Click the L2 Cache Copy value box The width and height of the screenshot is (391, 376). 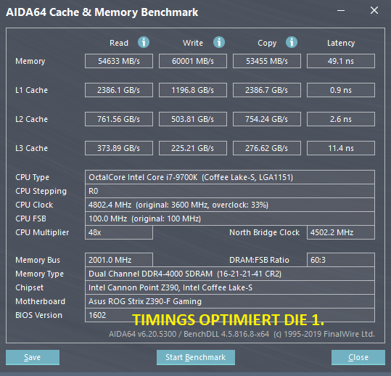pos(267,119)
